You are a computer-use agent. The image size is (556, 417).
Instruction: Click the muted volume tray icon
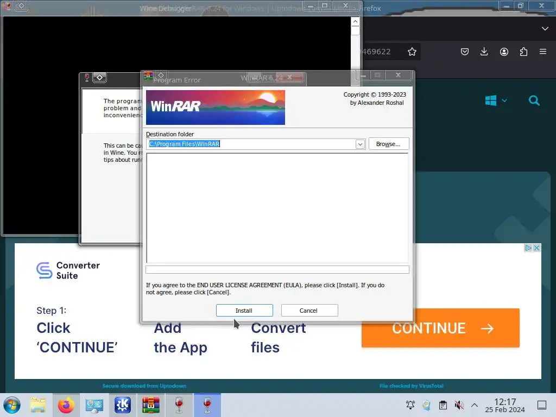tap(459, 405)
